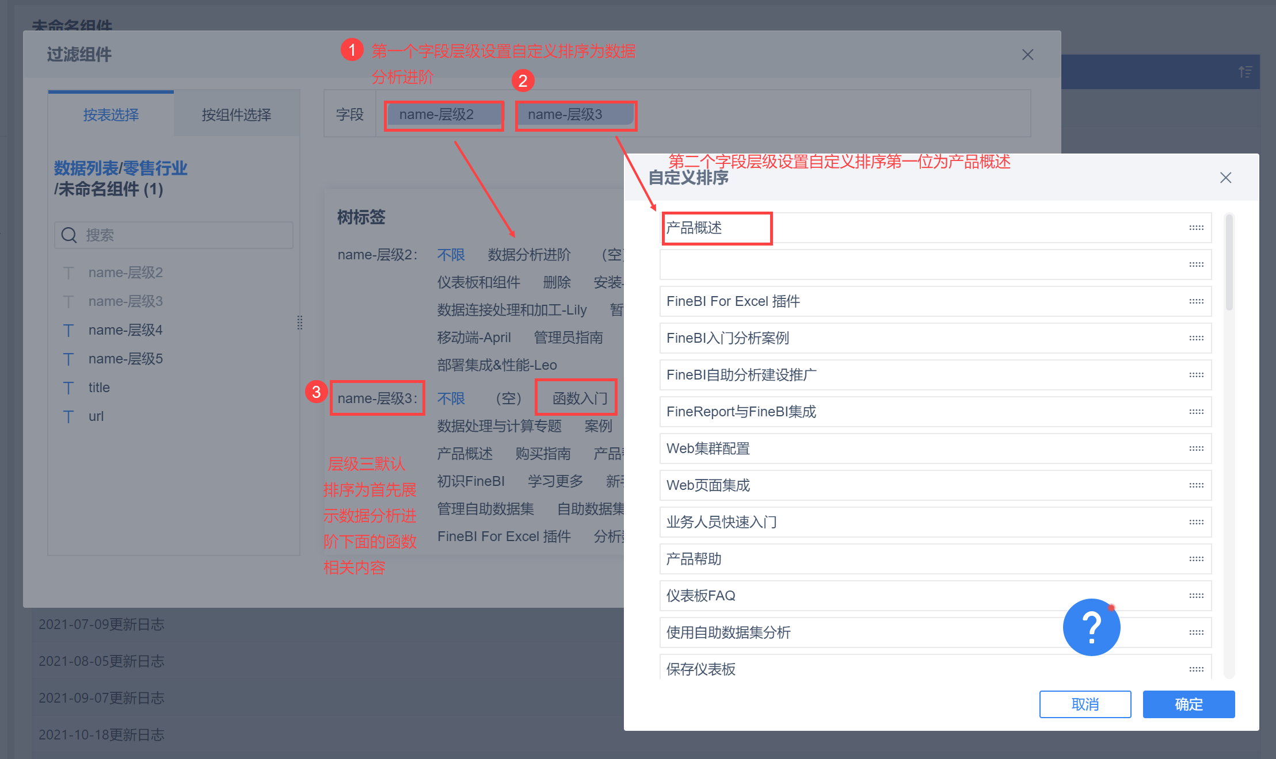
Task: Close the 自定义排序 dialog
Action: pos(1225,178)
